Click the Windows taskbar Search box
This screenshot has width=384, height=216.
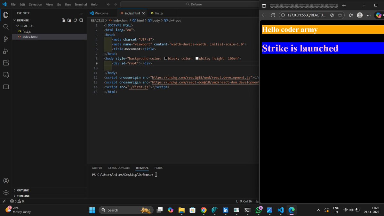point(126,210)
